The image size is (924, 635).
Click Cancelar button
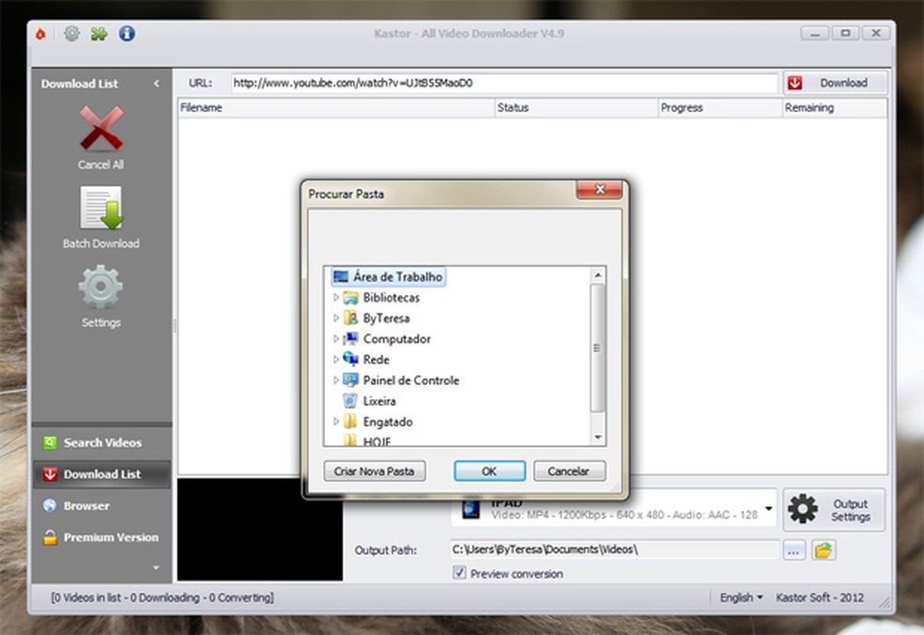569,472
